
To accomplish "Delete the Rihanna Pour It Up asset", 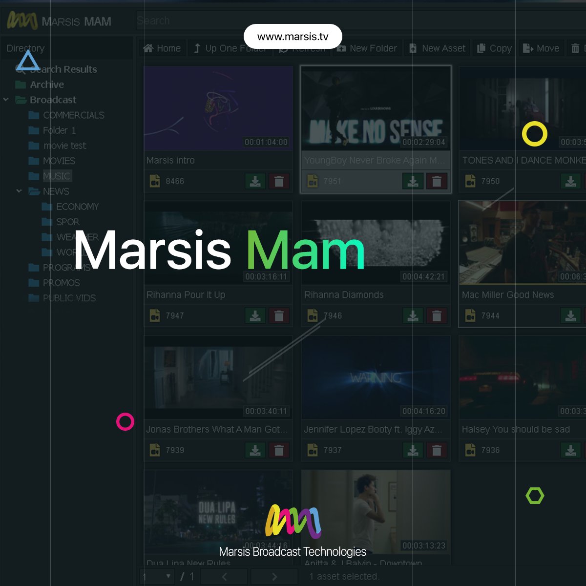I will pos(279,316).
